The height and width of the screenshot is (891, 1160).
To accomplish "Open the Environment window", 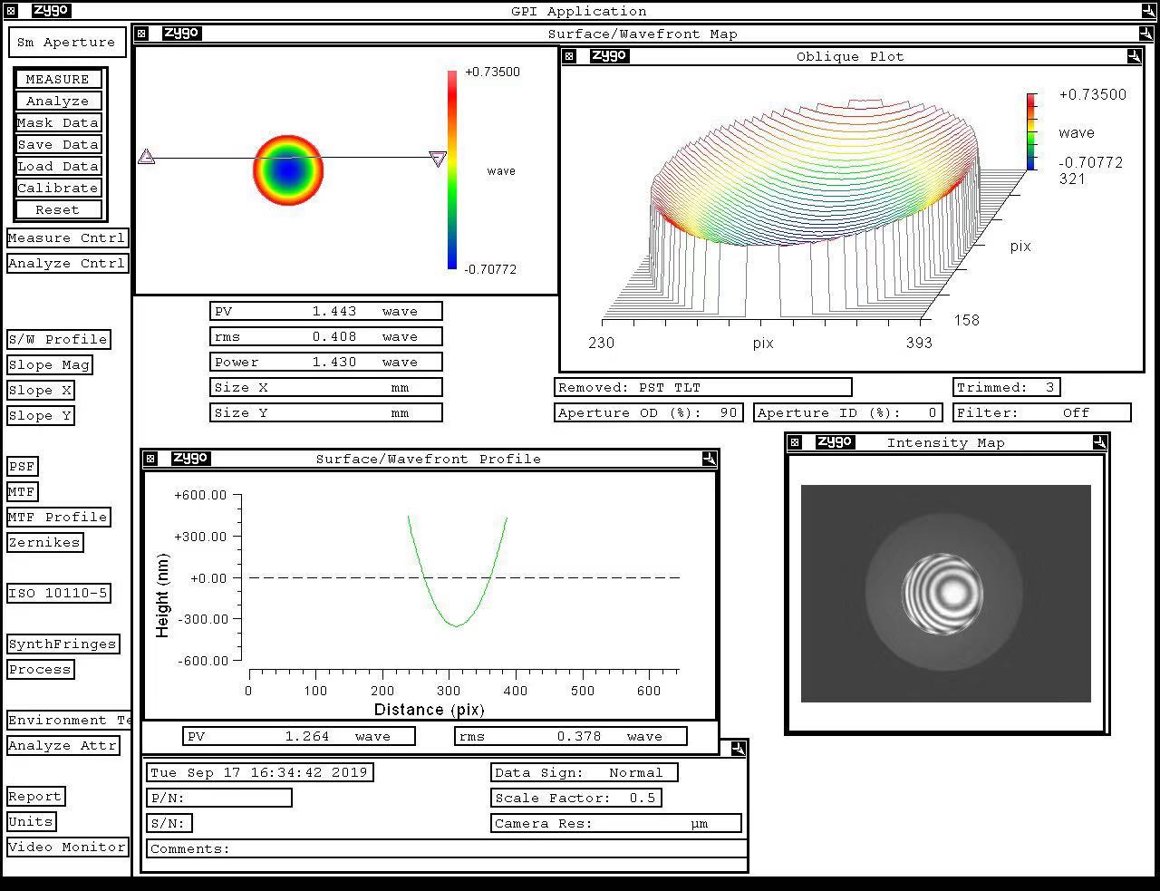I will (69, 721).
